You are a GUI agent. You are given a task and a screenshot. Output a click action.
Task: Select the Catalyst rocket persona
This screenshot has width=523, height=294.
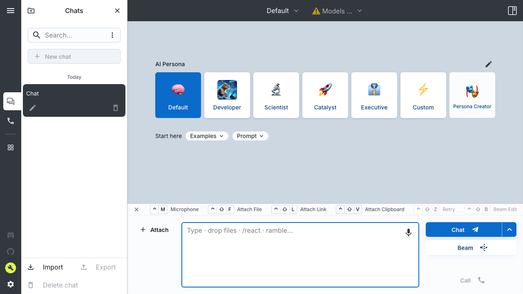pos(325,95)
